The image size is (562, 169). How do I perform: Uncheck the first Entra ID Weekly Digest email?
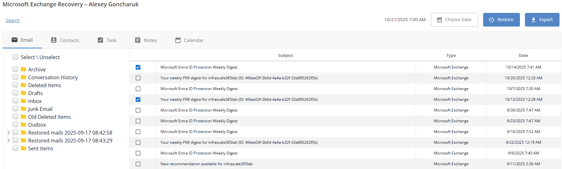(138, 67)
